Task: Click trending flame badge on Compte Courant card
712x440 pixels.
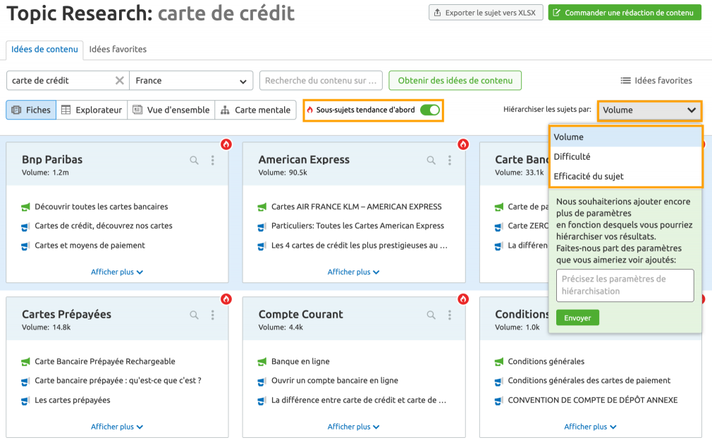Action: point(462,299)
